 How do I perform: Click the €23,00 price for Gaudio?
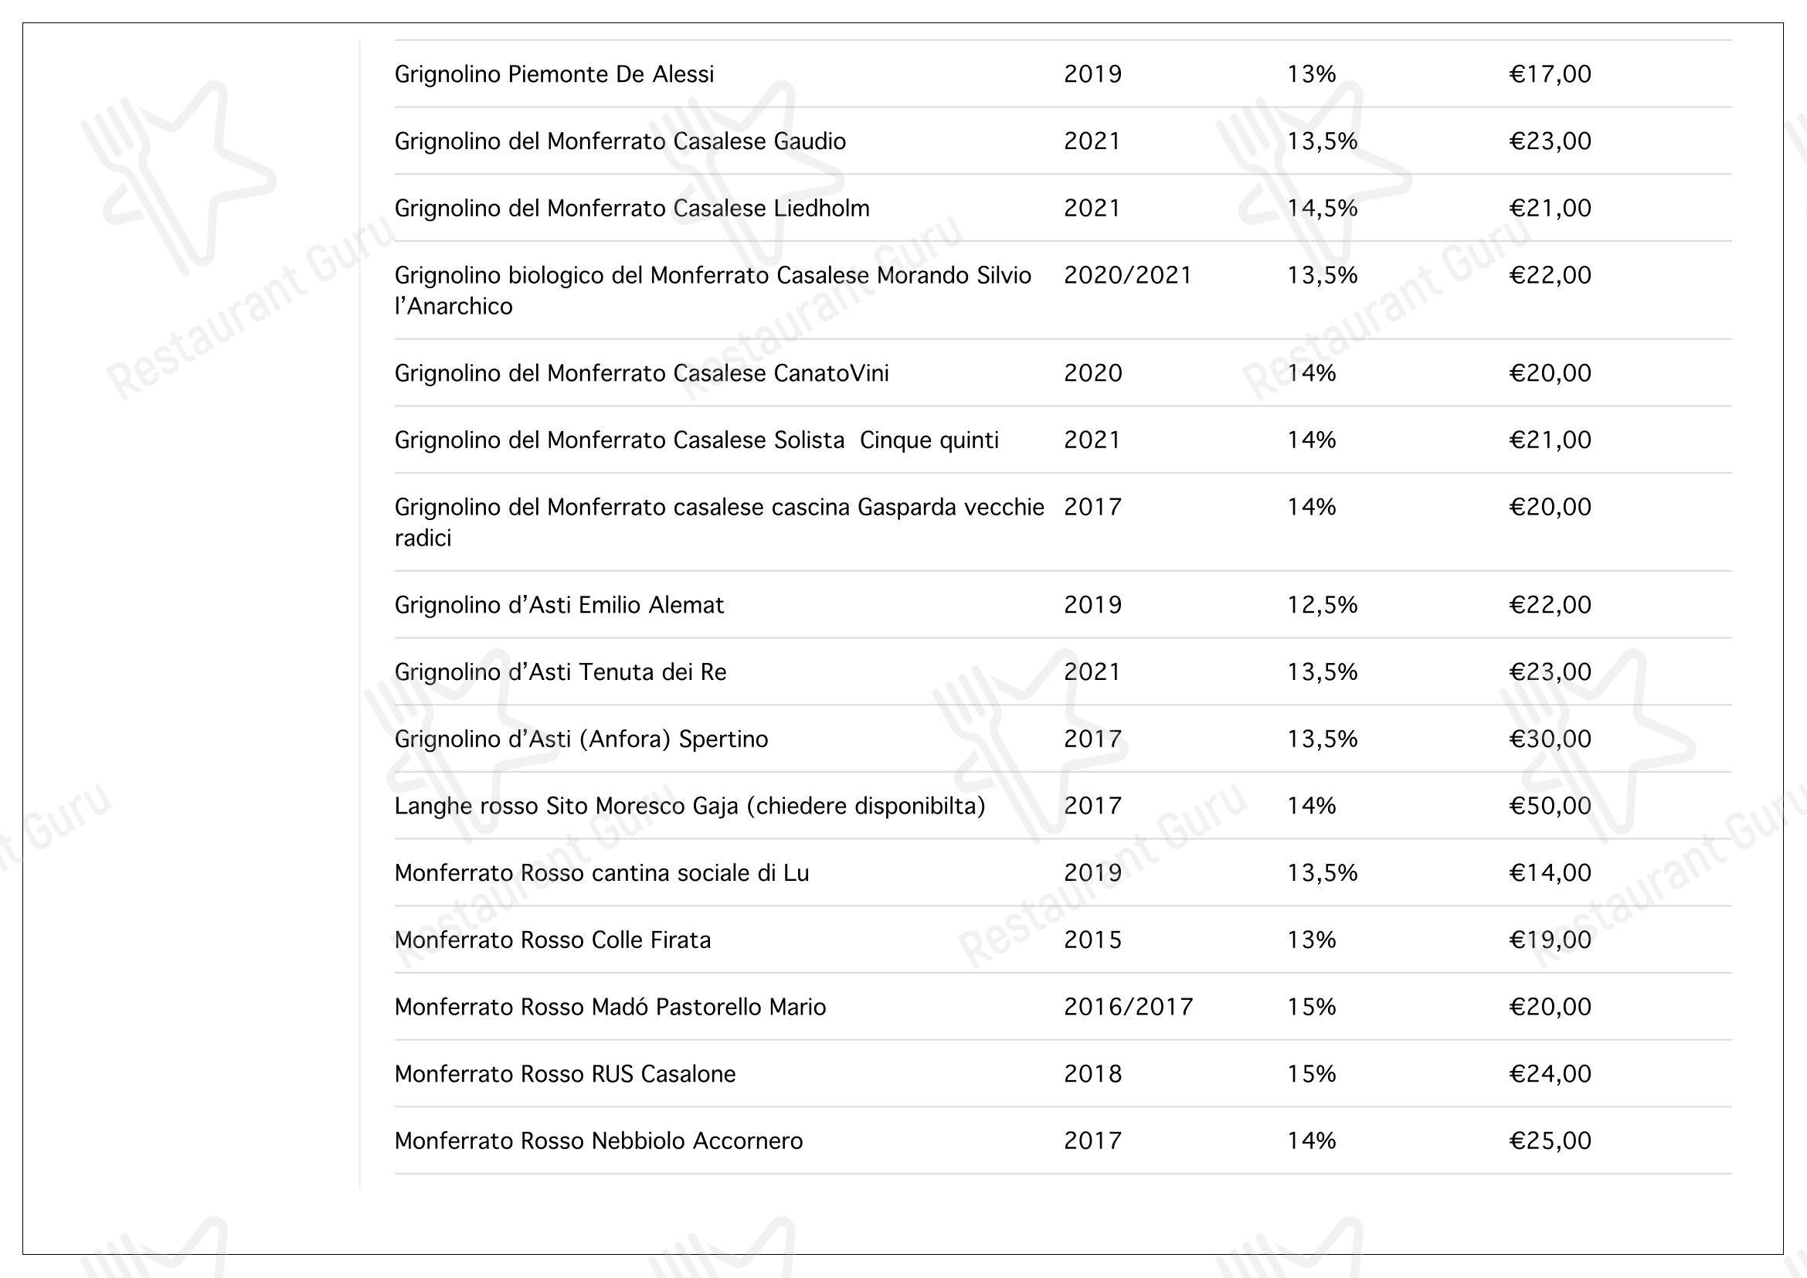pyautogui.click(x=1550, y=141)
